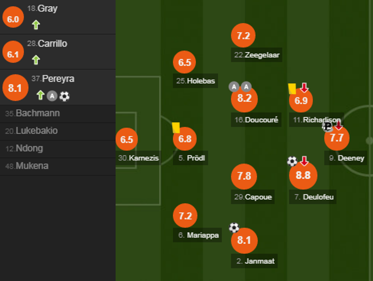Click the goal ball icon above Deulofeu
Image resolution: width=373 pixels, height=281 pixels.
click(x=292, y=161)
